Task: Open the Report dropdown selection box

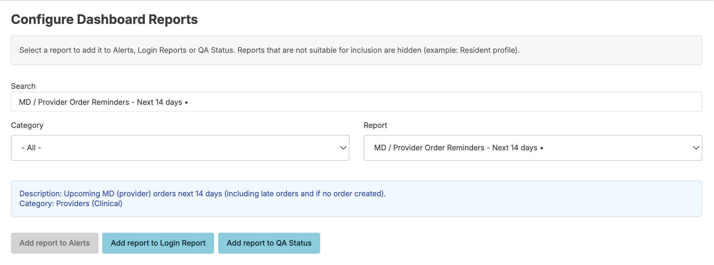Action: [x=532, y=148]
